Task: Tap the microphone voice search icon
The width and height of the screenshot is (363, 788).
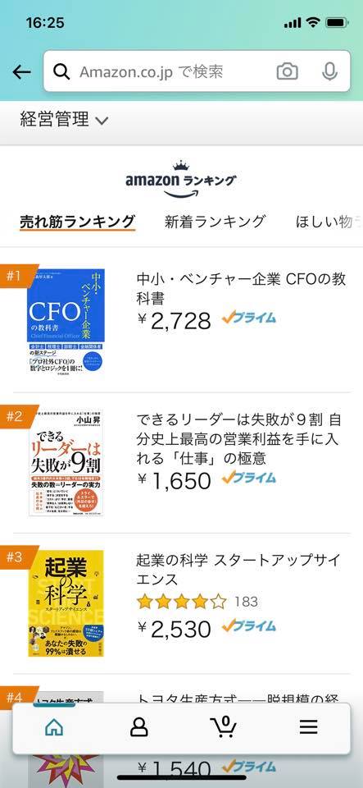Action: (x=329, y=71)
